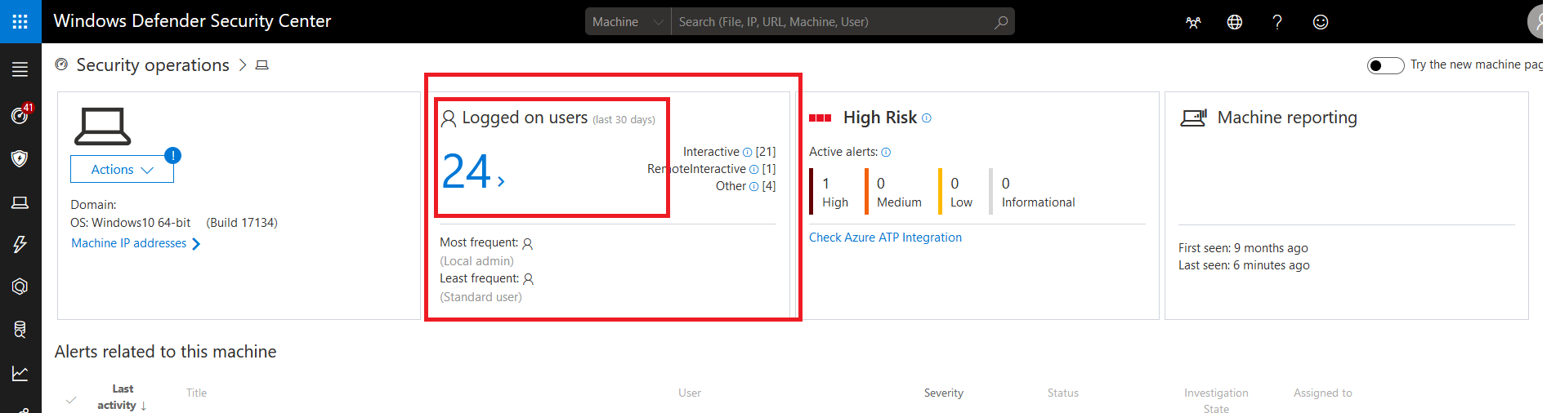Click the Active alerts info icon
This screenshot has height=413, width=1547.
point(886,153)
